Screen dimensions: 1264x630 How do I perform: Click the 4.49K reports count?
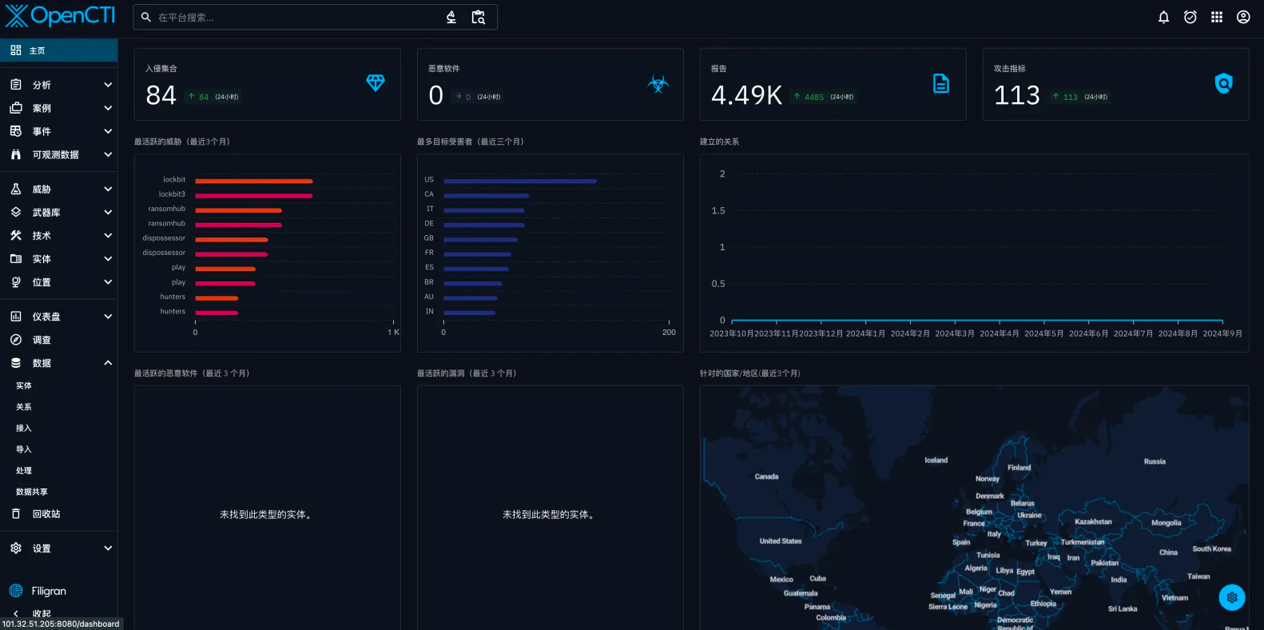(x=747, y=95)
